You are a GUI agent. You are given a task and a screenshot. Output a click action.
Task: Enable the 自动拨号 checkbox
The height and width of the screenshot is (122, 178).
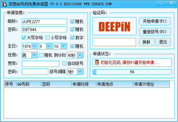(x=64, y=63)
